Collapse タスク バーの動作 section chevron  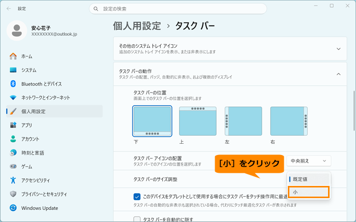[x=339, y=74]
